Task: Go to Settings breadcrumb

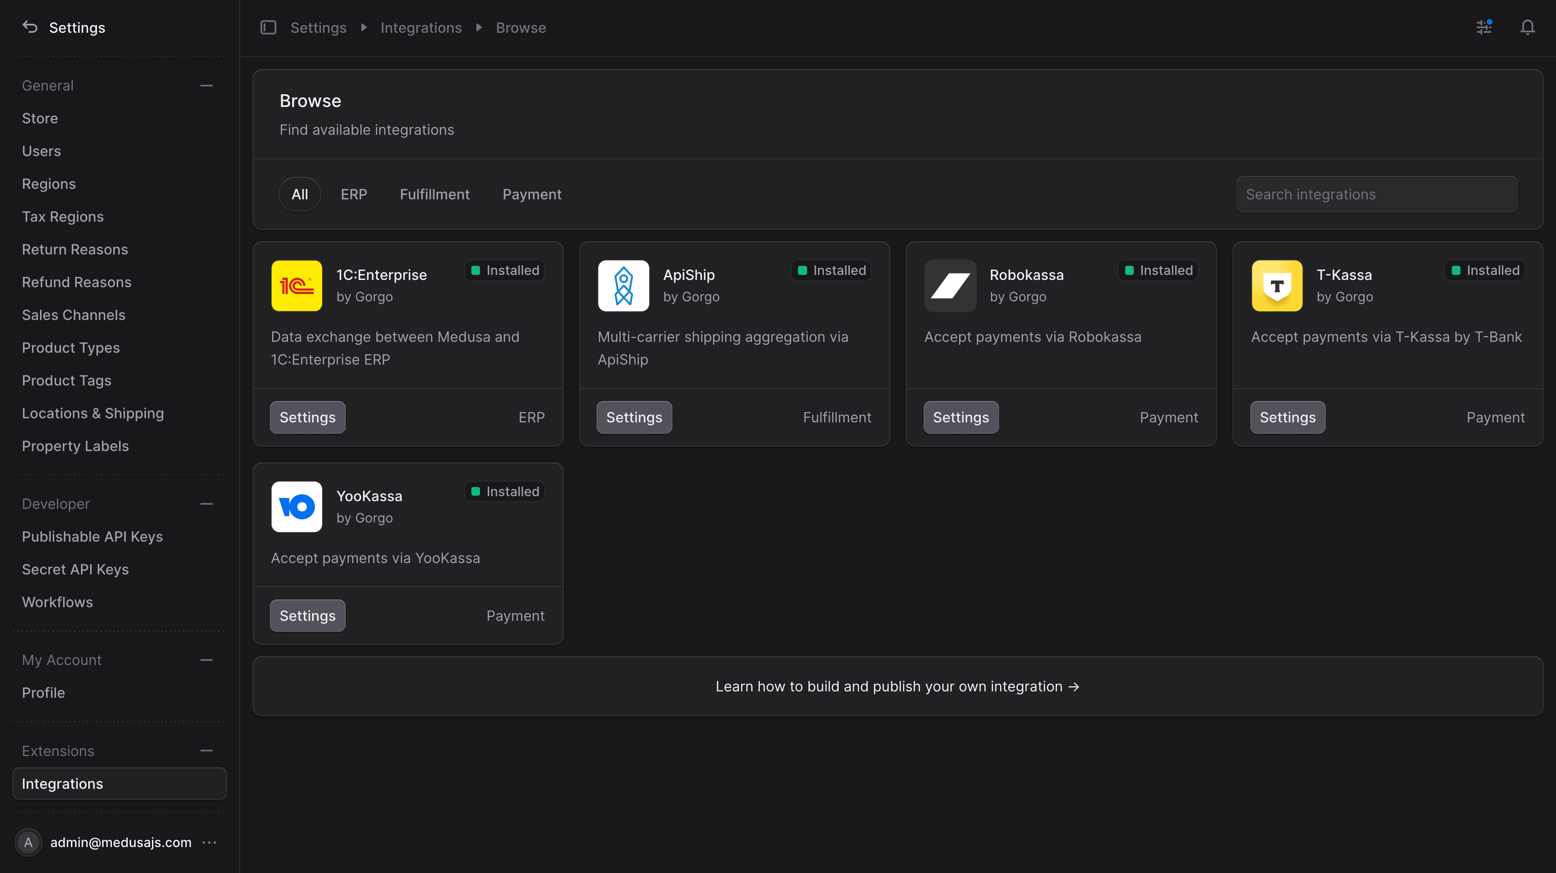Action: (318, 27)
